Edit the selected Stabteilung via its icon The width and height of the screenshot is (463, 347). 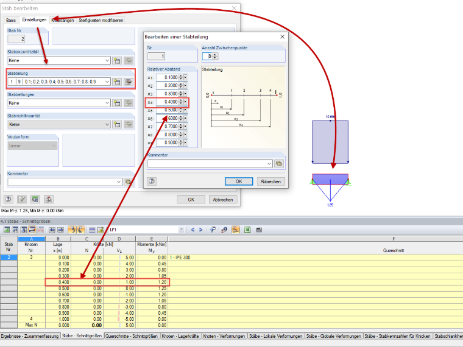pyautogui.click(x=129, y=82)
